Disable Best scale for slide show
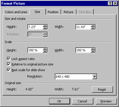The image size is (119, 107). pyautogui.click(x=9, y=70)
